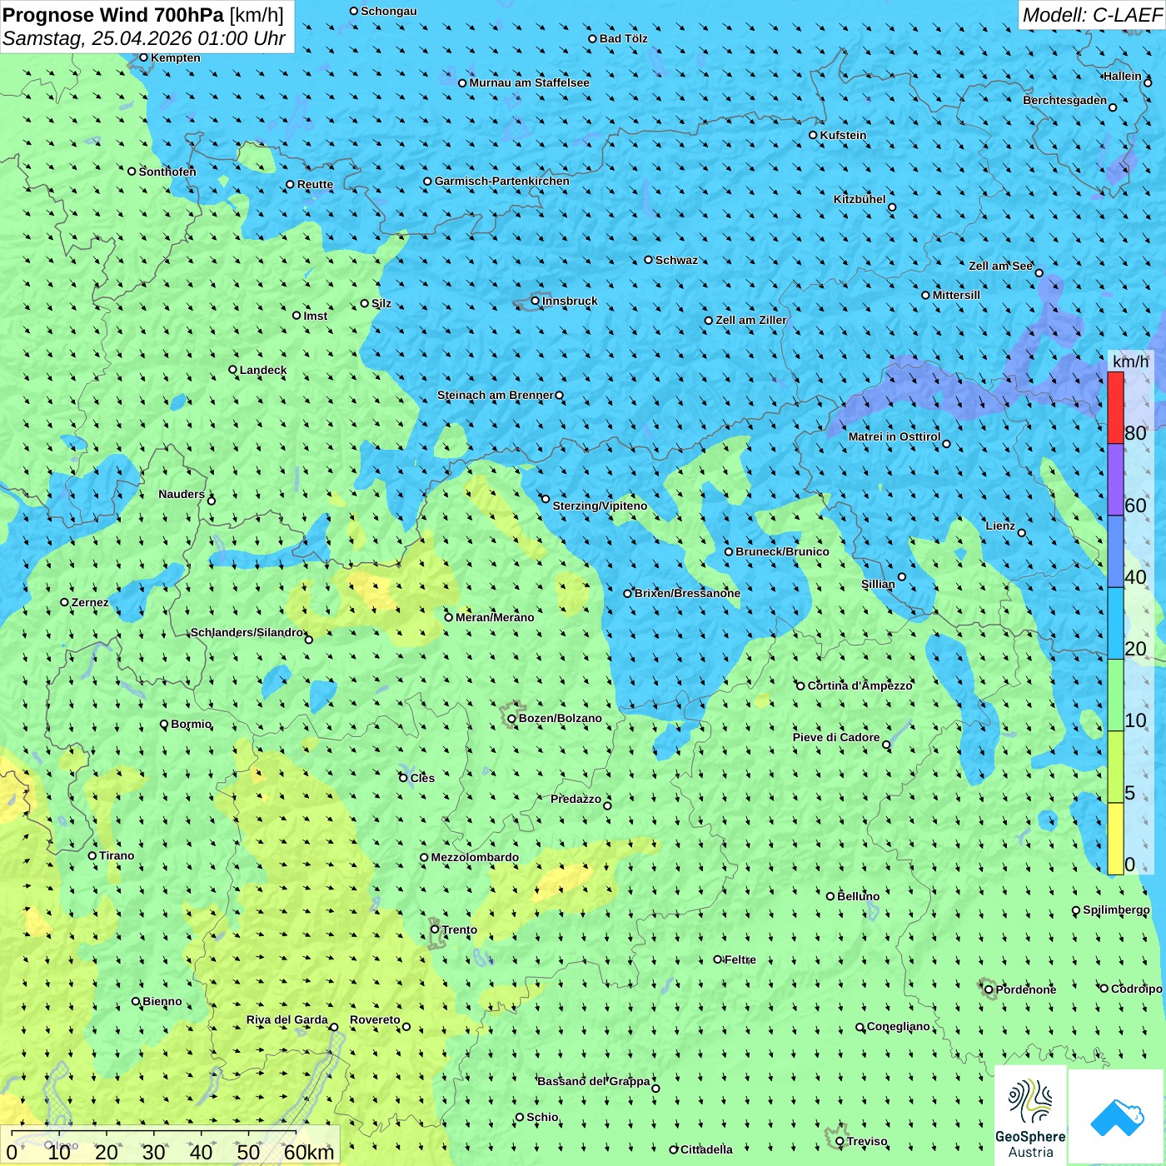
Task: Select the Bozen/Bolzano location marker
Action: [x=511, y=718]
